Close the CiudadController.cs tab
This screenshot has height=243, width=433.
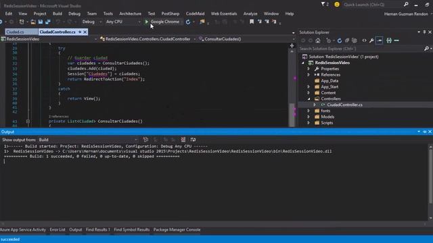(85, 32)
